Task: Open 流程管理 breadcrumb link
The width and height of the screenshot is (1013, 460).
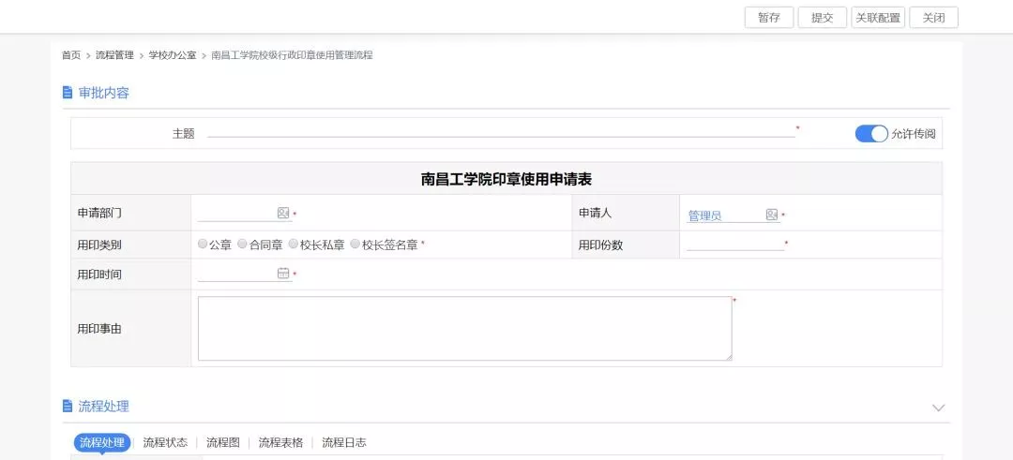Action: (x=114, y=55)
